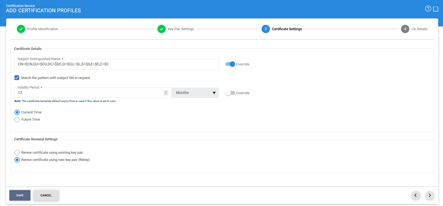Uncheck Match the pattern with subject DN
Viewport: 443px width, 206px height.
click(17, 78)
